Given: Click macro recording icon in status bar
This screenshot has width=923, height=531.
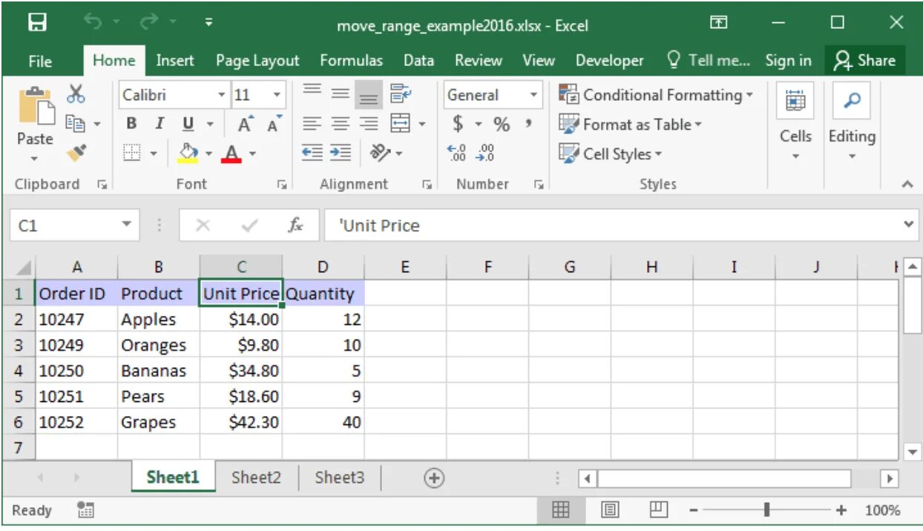Looking at the screenshot, I should pos(85,509).
